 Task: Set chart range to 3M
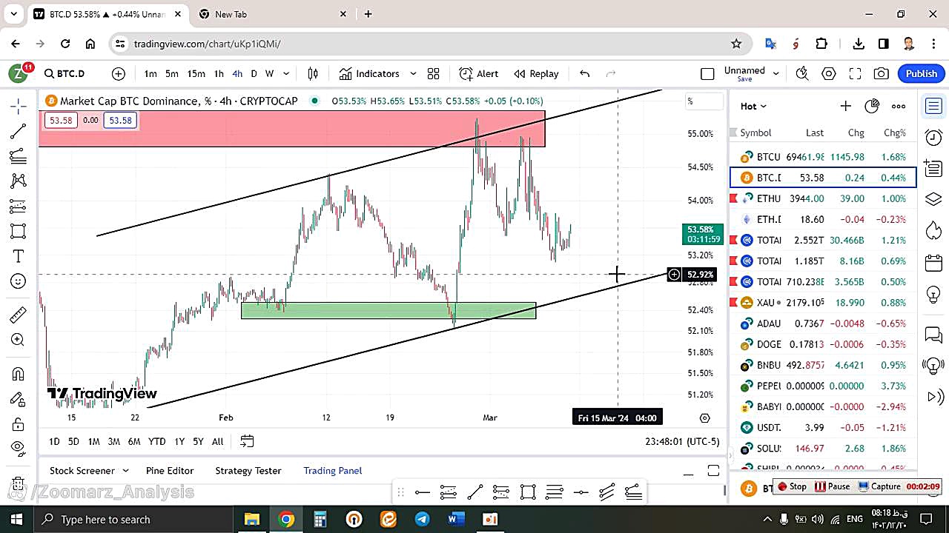coord(113,441)
